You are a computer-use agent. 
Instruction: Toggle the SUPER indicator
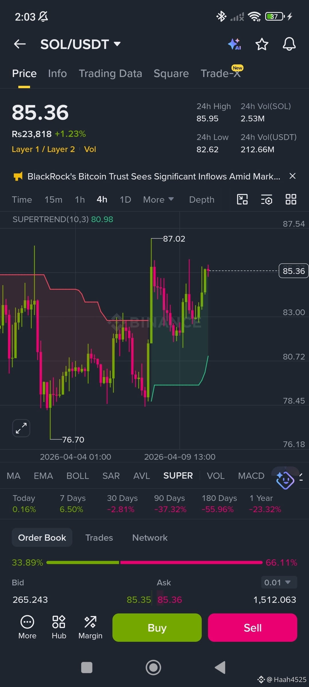click(178, 476)
